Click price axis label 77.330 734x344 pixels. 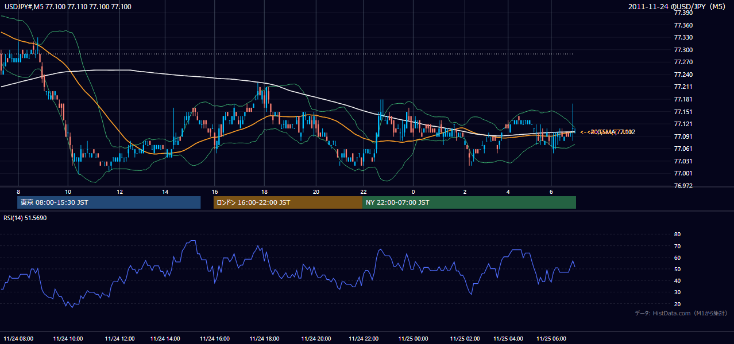(x=683, y=37)
